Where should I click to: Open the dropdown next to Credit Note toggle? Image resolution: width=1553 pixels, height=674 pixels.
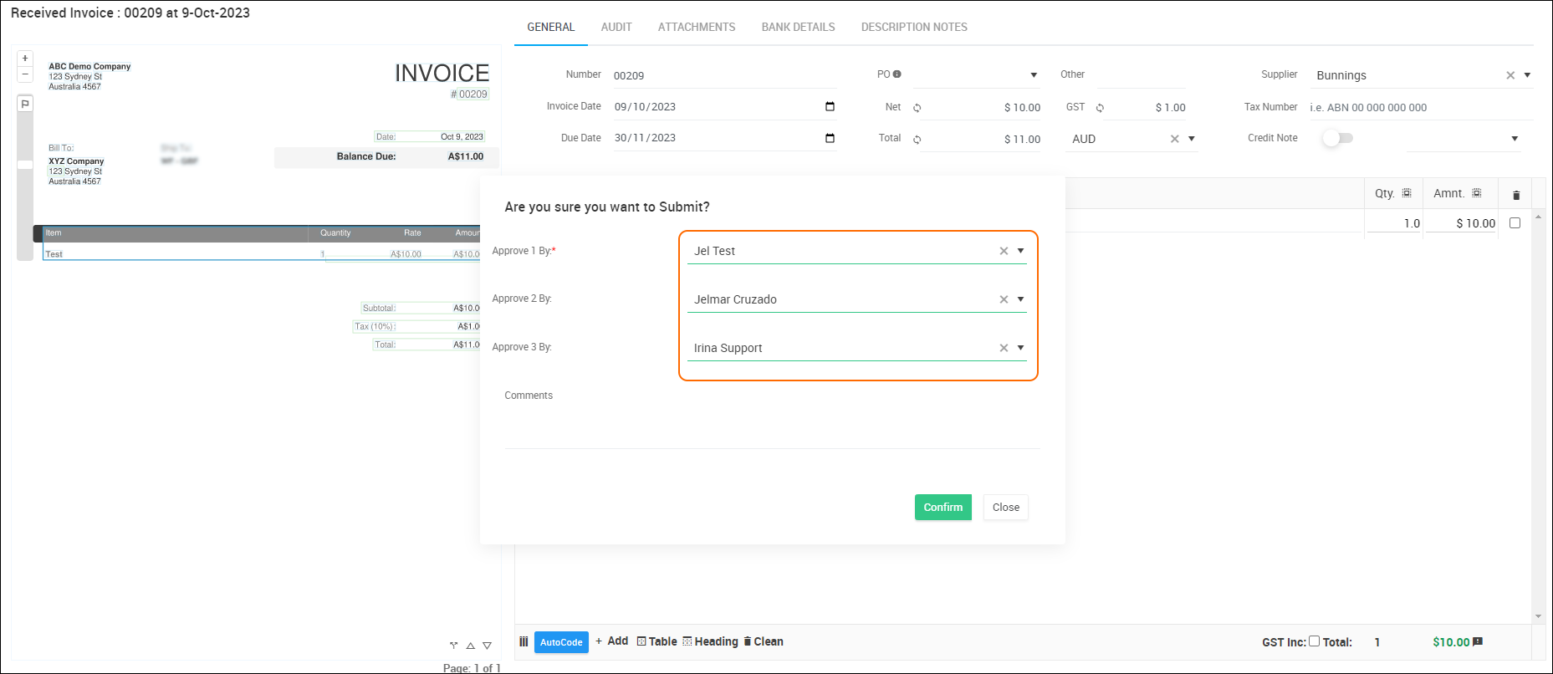click(1515, 139)
